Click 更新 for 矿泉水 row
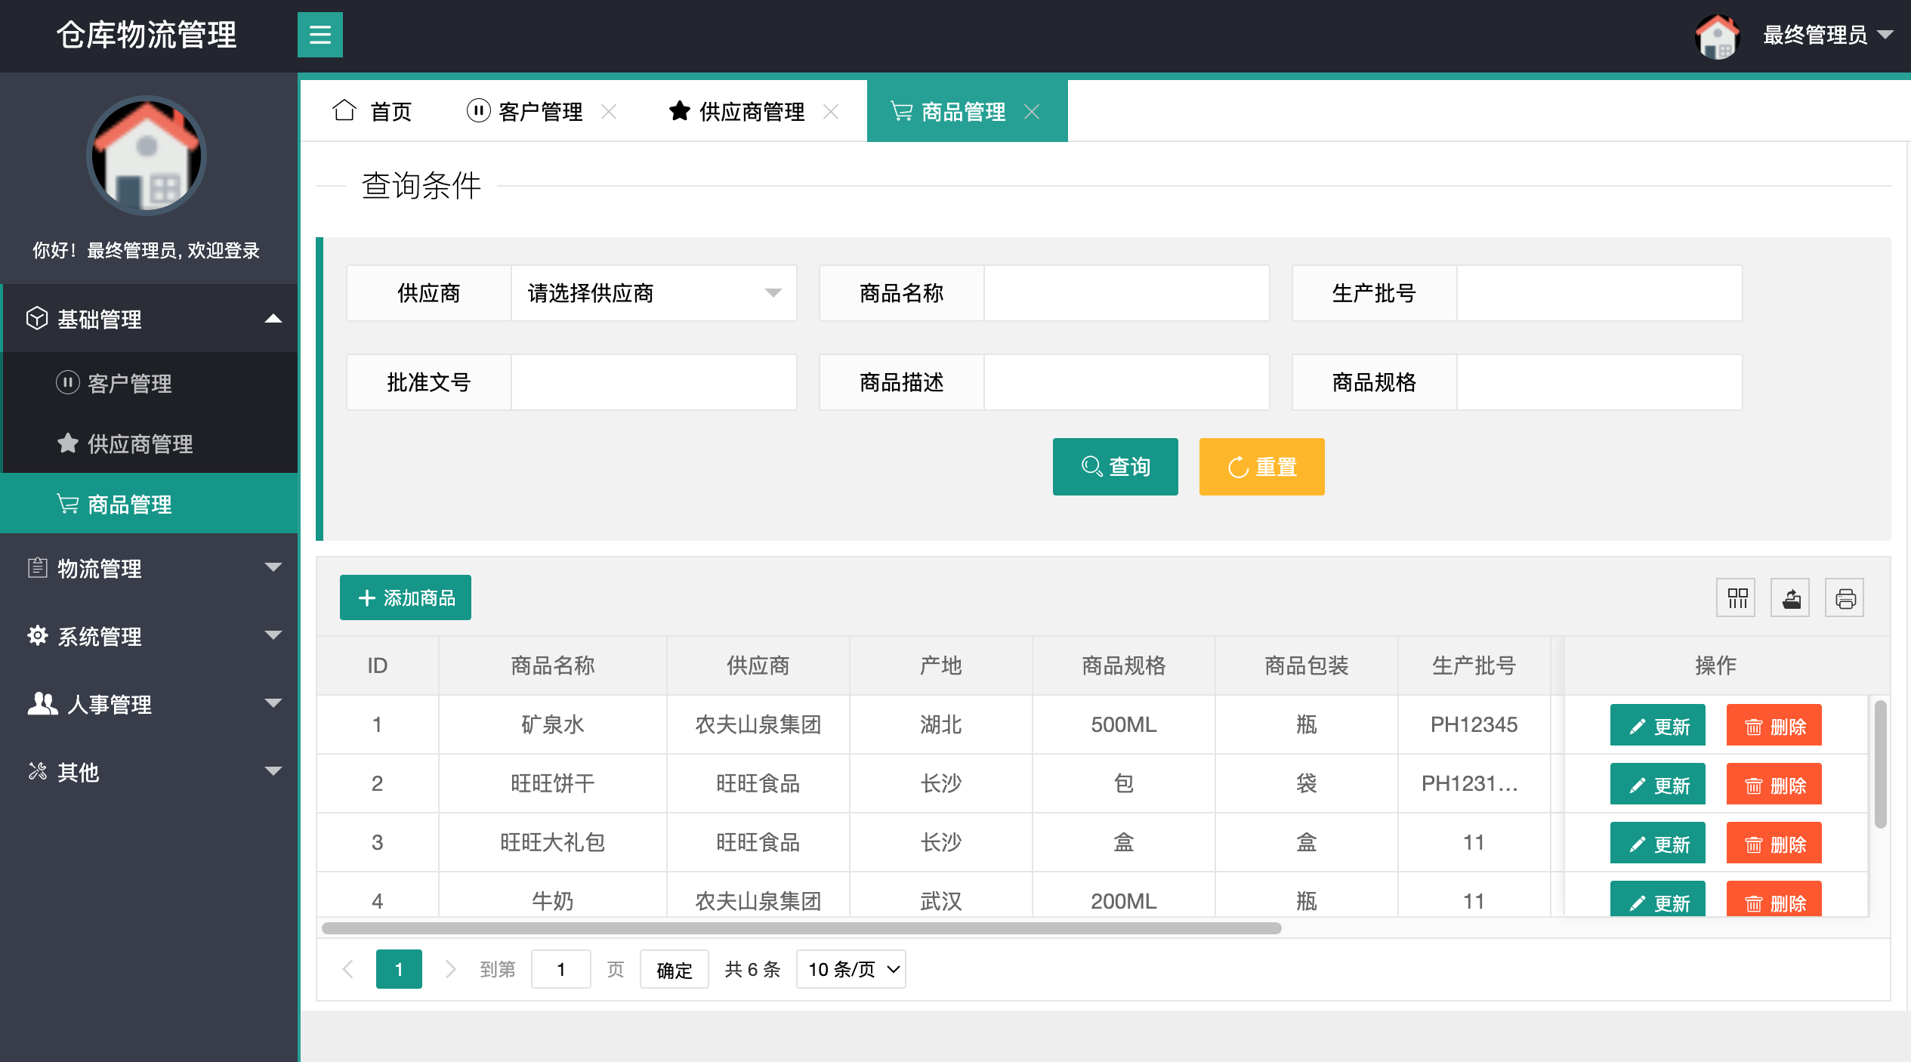1911x1062 pixels. pos(1657,725)
